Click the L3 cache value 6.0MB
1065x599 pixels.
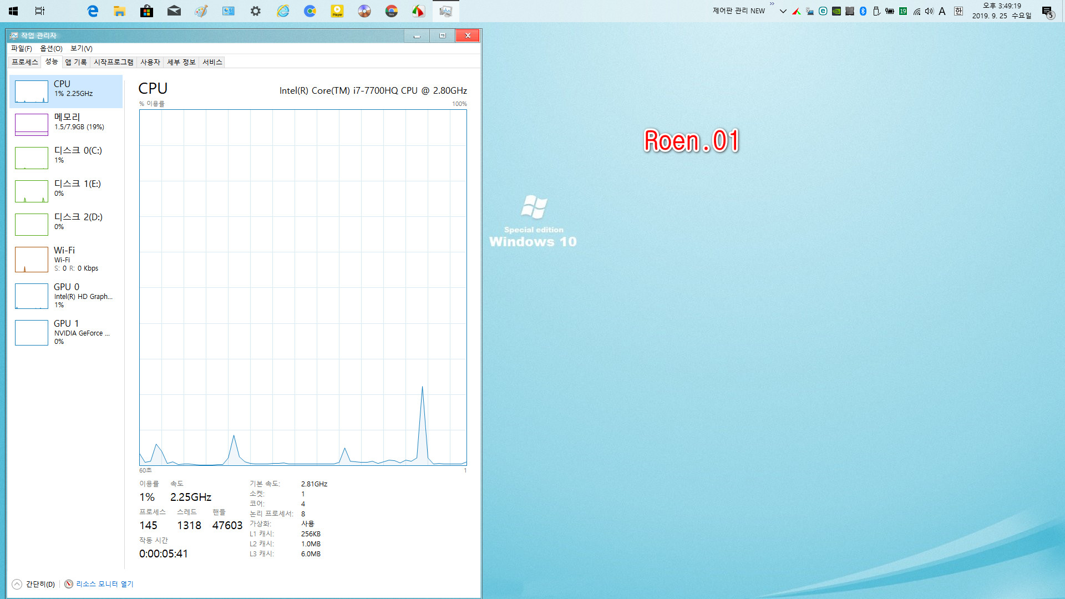(x=311, y=554)
